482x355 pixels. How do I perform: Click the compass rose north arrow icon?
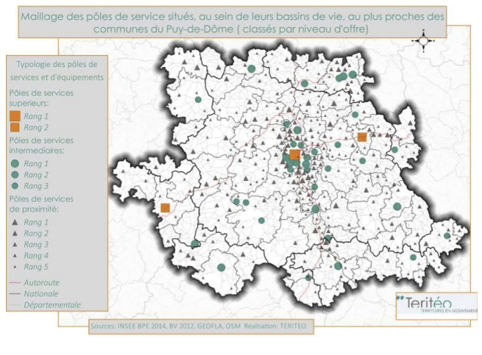click(x=425, y=40)
